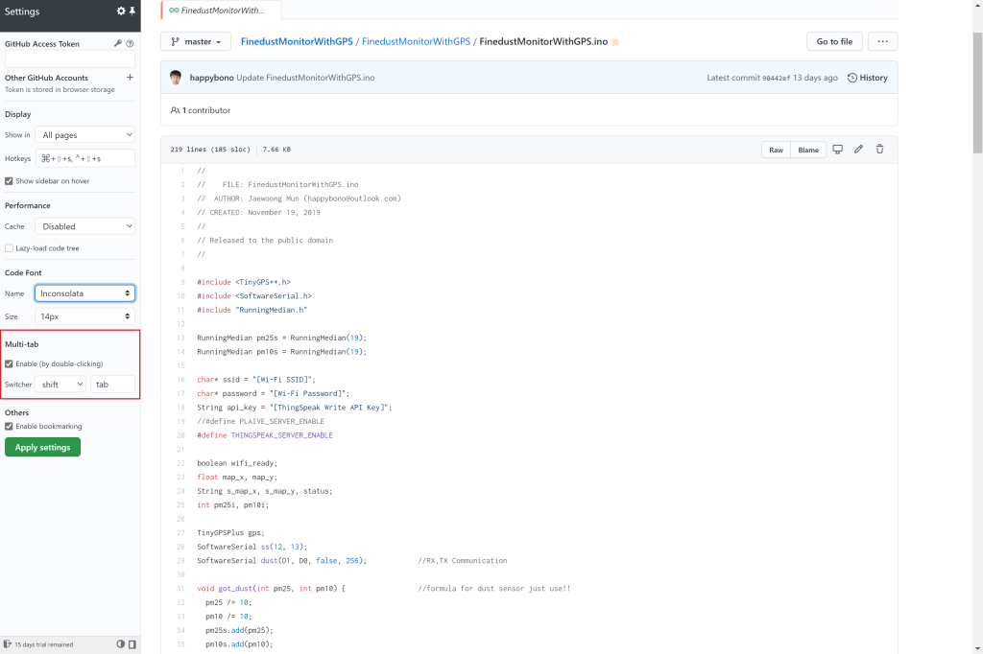Viewport: 983px width, 654px height.
Task: Open the three-dots more options button
Action: tap(883, 41)
